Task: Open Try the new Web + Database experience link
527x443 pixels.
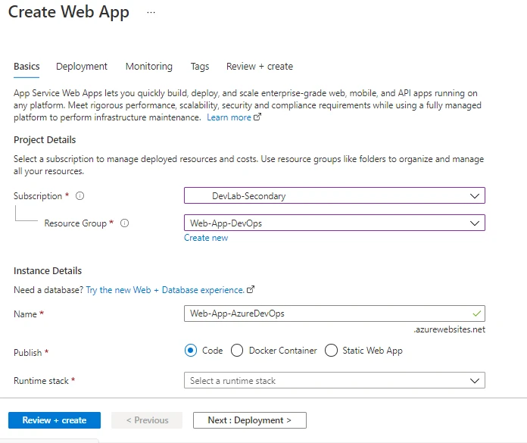Action: (x=165, y=290)
